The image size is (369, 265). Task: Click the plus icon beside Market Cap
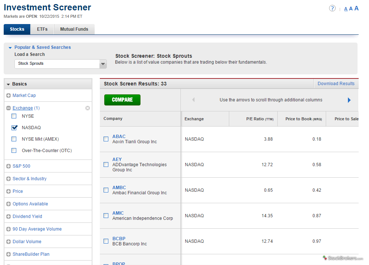8,95
